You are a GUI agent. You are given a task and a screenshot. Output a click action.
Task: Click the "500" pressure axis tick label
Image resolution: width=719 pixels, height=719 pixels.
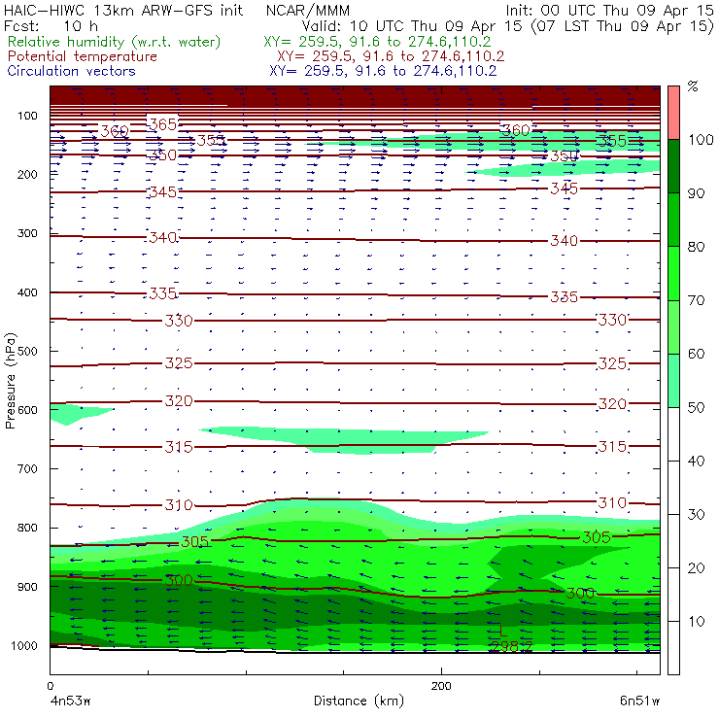tap(27, 352)
